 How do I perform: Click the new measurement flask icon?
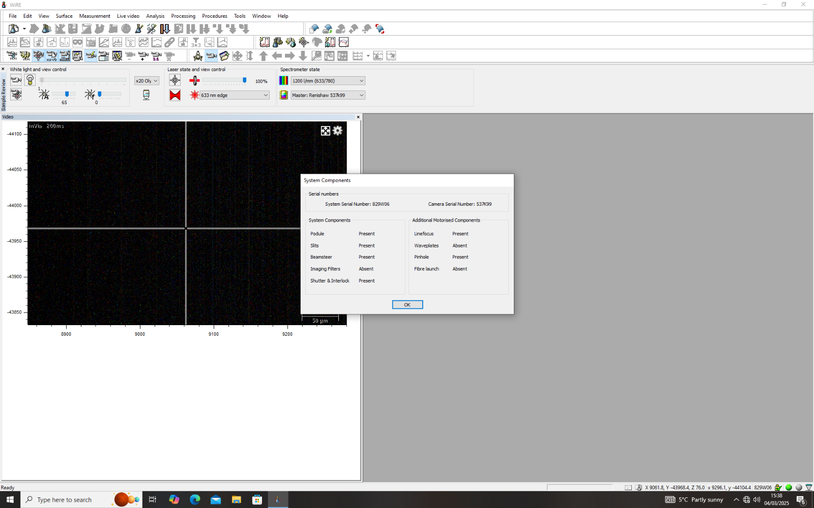coord(14,29)
